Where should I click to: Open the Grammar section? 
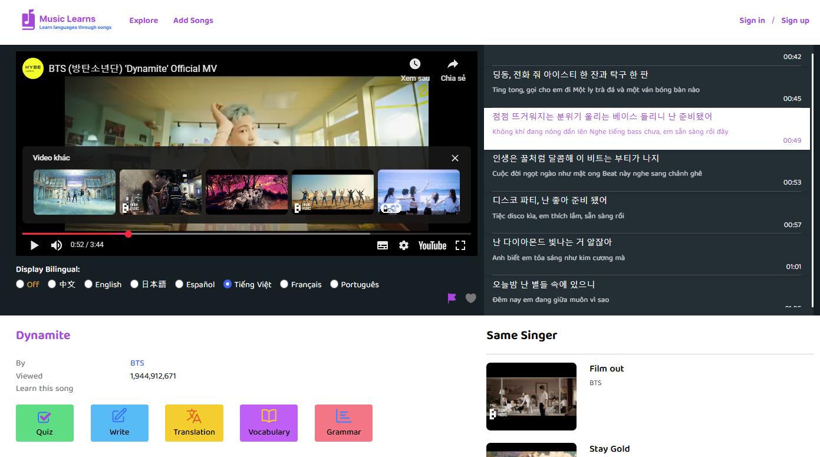[344, 423]
